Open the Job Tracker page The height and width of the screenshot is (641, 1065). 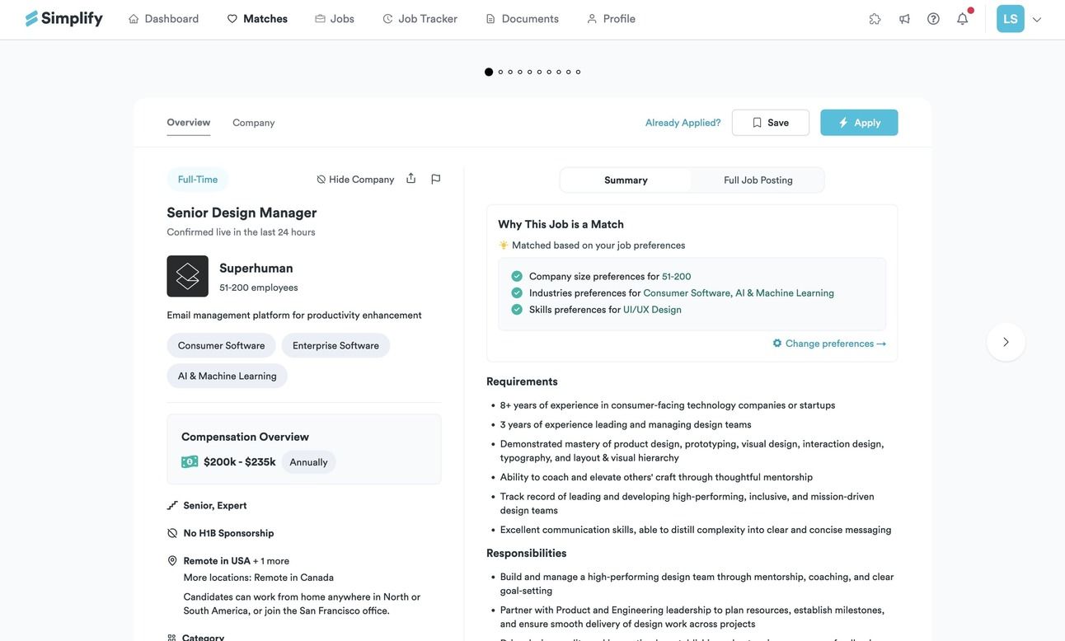click(x=420, y=19)
